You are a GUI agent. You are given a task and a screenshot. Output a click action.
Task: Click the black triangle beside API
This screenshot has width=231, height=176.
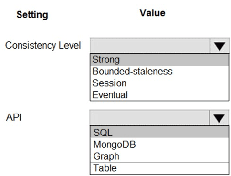(219, 118)
